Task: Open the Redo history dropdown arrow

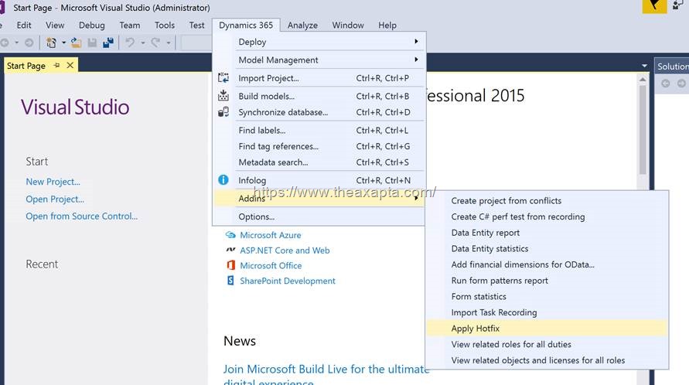Action: pyautogui.click(x=169, y=43)
